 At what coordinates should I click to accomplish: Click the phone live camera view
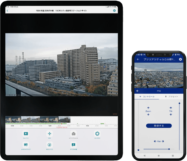pyautogui.click(x=159, y=75)
